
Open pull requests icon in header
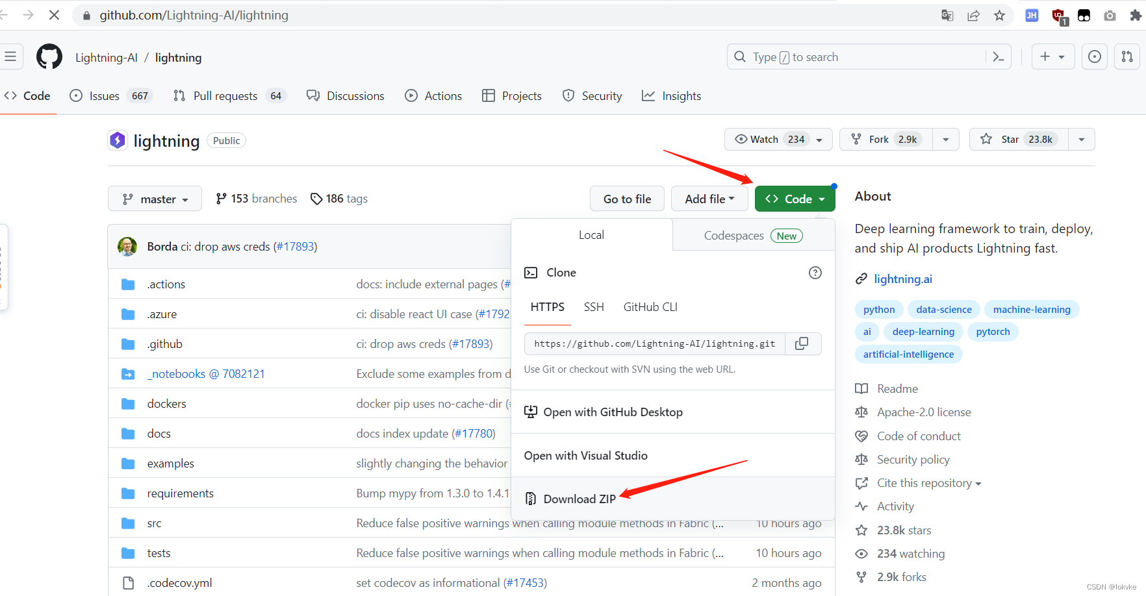[1127, 57]
